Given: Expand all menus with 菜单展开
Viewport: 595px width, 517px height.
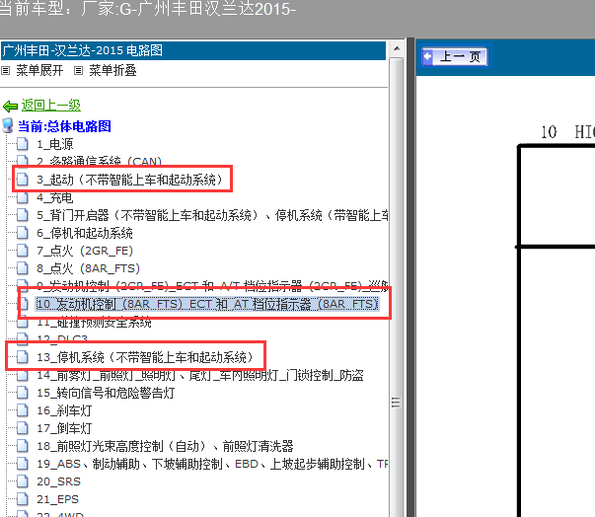Looking at the screenshot, I should tap(39, 71).
